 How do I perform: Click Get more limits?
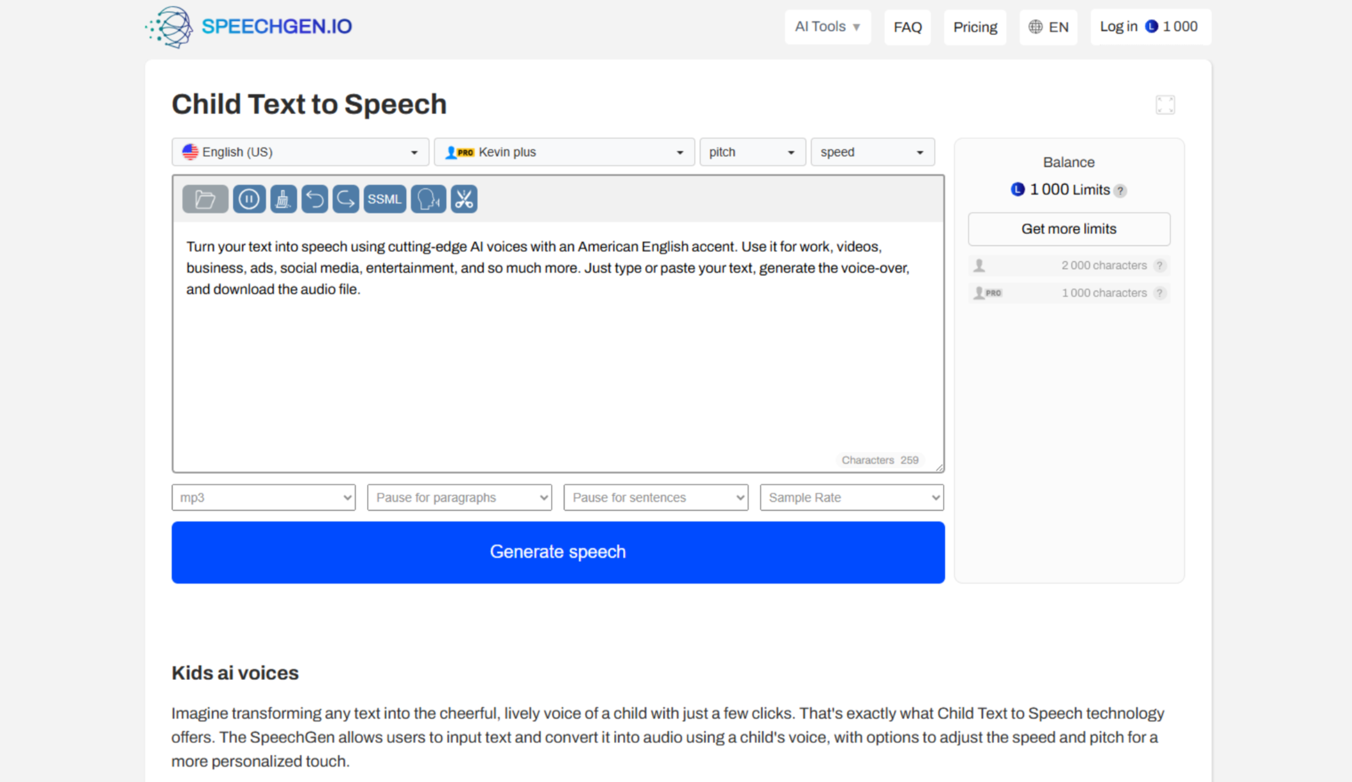coord(1069,228)
